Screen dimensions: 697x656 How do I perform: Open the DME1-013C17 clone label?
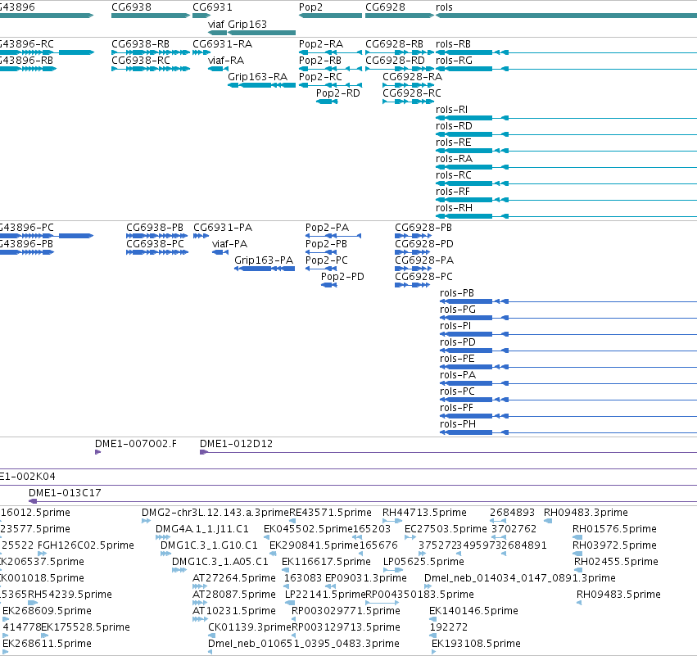(65, 493)
